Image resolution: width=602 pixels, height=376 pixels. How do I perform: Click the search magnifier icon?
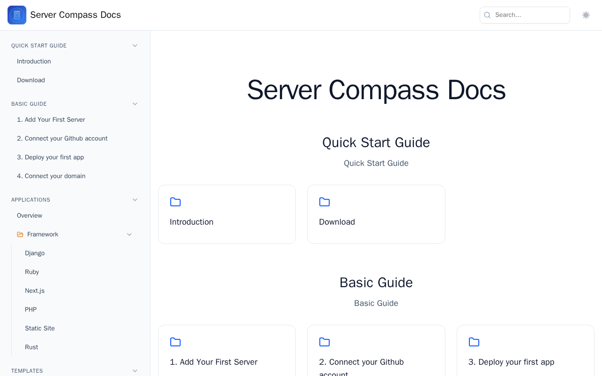pyautogui.click(x=487, y=15)
